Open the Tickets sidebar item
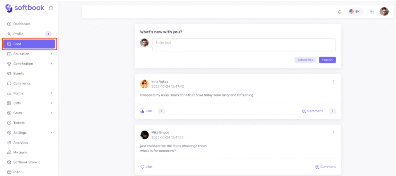 pos(19,123)
